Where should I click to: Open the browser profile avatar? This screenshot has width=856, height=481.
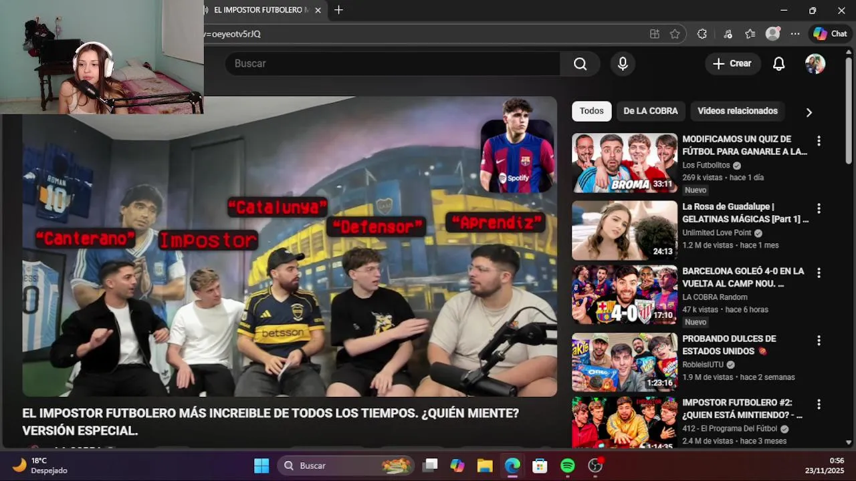pos(773,33)
